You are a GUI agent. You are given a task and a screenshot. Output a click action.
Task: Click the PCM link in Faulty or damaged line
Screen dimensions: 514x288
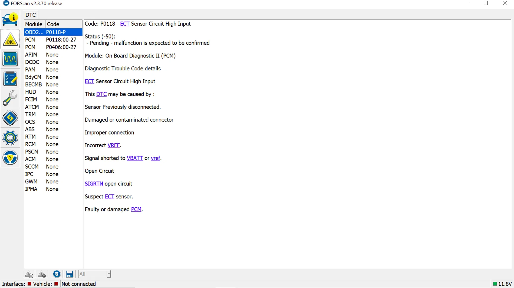(x=136, y=209)
